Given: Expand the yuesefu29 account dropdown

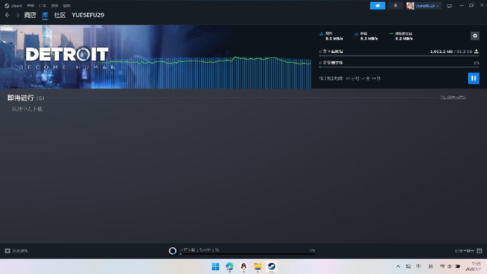Looking at the screenshot, I should pyautogui.click(x=423, y=5).
